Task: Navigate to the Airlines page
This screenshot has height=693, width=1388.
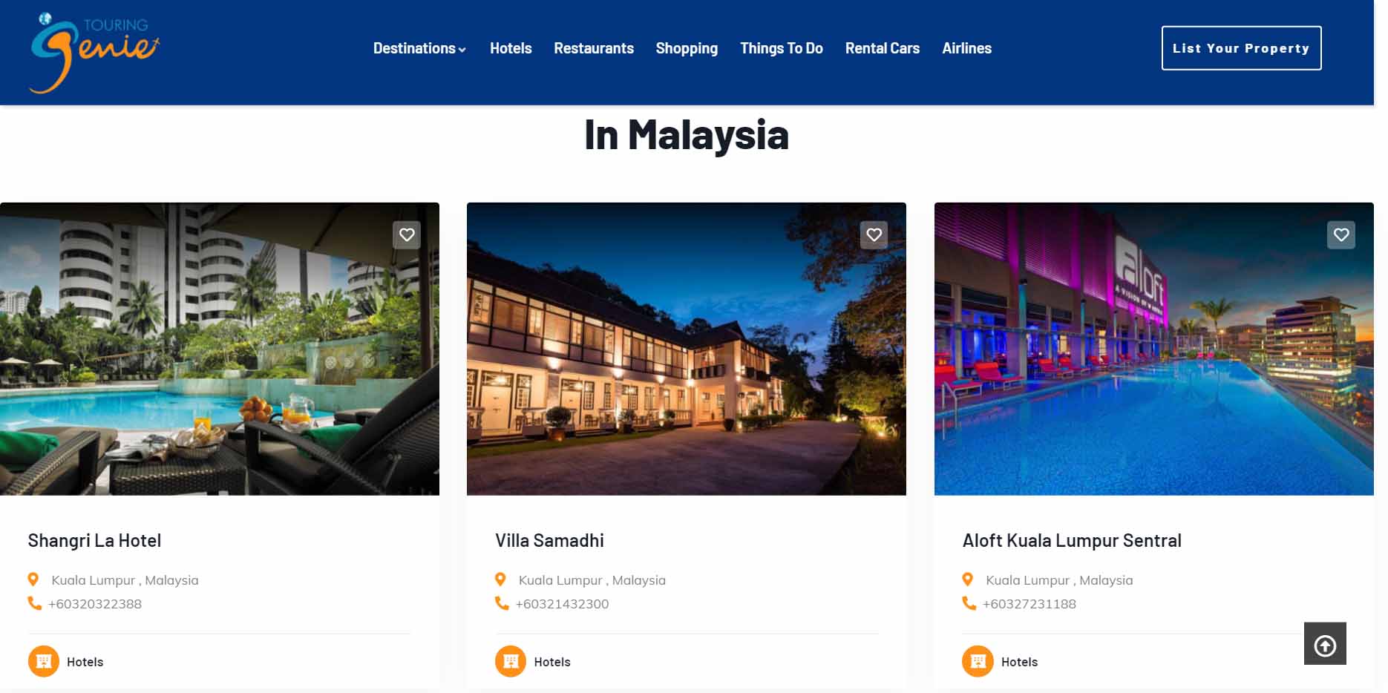Action: [x=966, y=48]
